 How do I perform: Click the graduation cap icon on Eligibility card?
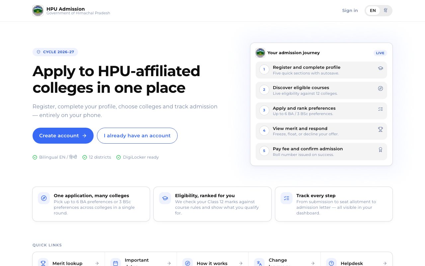coord(165,198)
